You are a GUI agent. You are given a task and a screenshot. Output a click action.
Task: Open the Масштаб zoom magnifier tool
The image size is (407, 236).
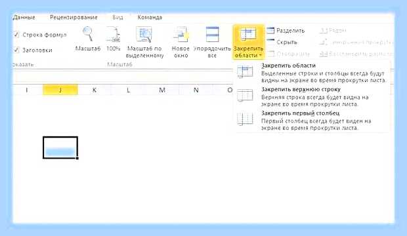click(88, 39)
